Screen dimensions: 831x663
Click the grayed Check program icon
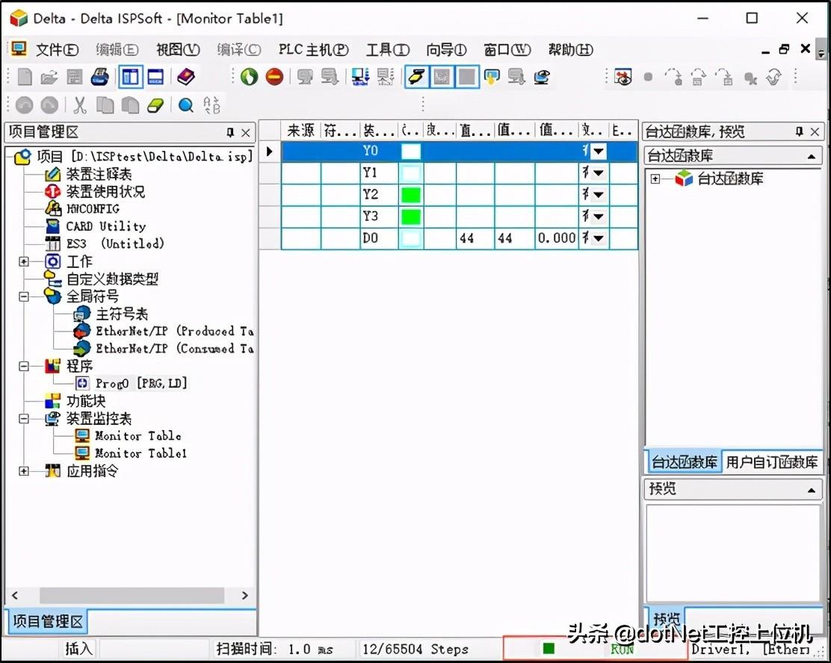coord(305,78)
